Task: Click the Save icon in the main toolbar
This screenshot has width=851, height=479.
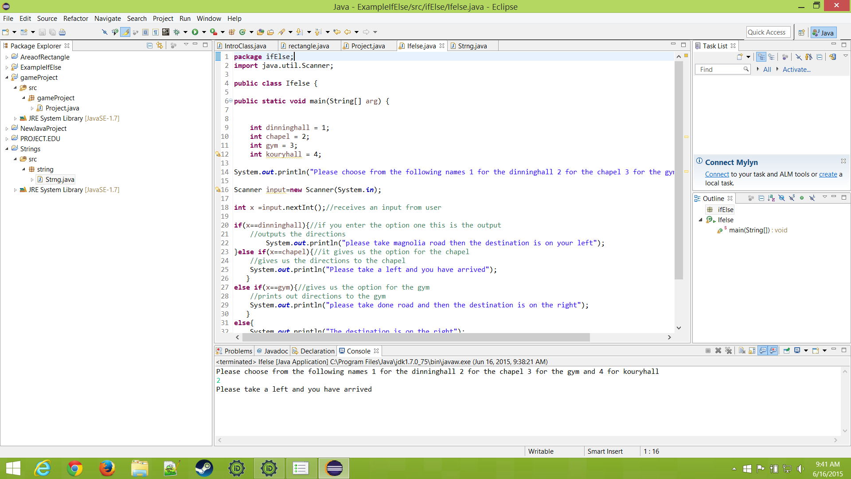Action: pyautogui.click(x=42, y=32)
